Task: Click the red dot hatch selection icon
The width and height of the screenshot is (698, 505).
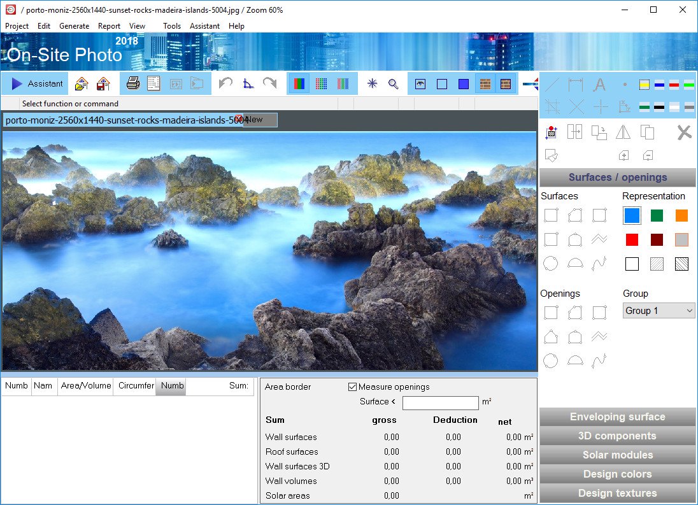Action: pyautogui.click(x=552, y=132)
